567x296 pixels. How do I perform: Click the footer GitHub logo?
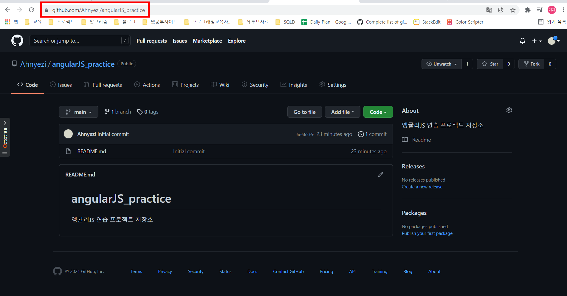[x=58, y=271]
